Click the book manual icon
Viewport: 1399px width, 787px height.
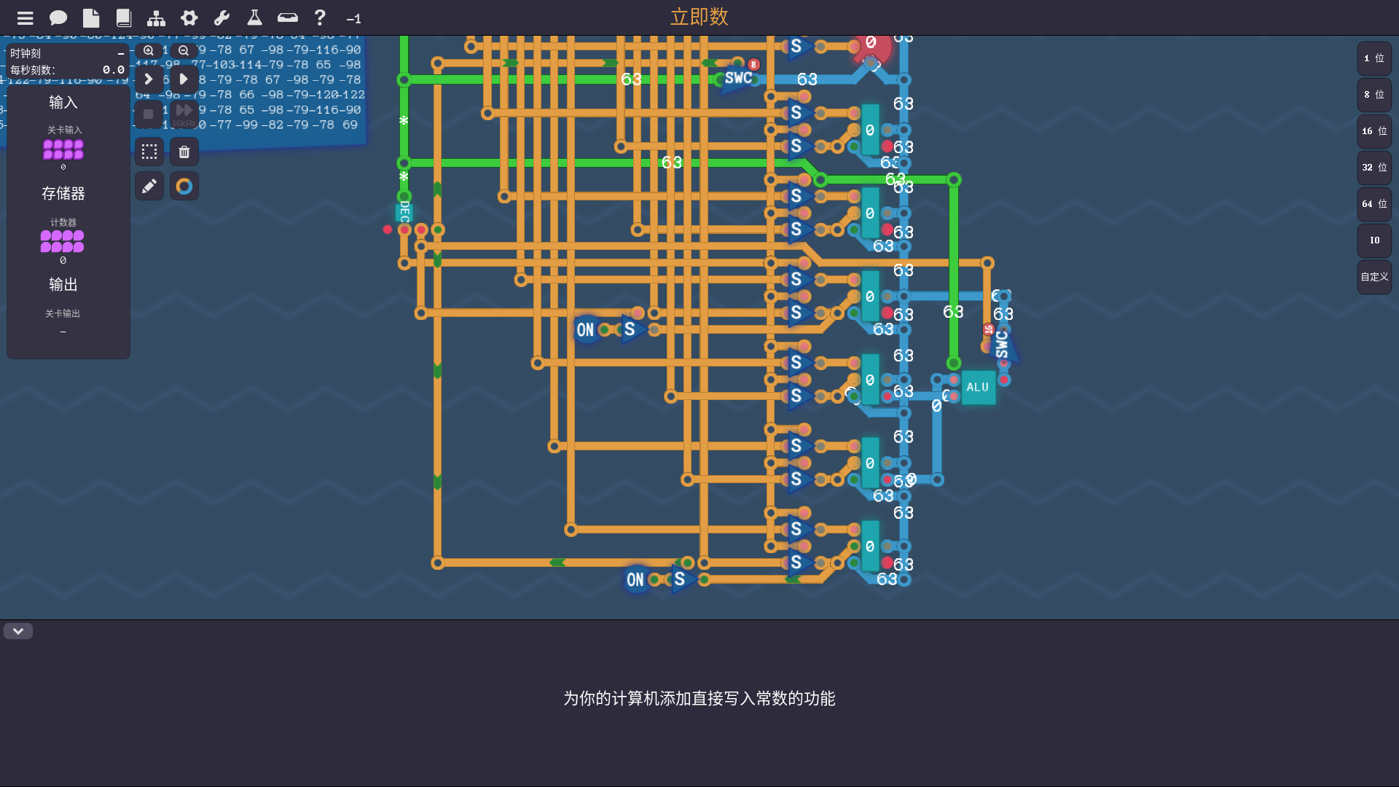coord(124,18)
